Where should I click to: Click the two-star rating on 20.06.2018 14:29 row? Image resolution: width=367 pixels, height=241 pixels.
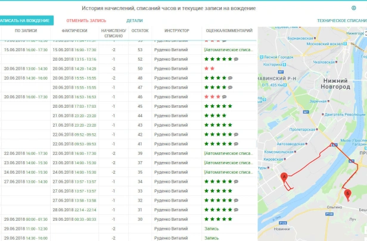[x=209, y=68]
